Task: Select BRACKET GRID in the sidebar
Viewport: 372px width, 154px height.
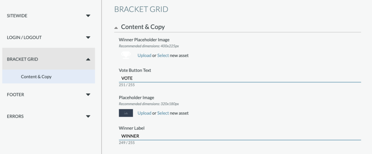Action: 23,59
